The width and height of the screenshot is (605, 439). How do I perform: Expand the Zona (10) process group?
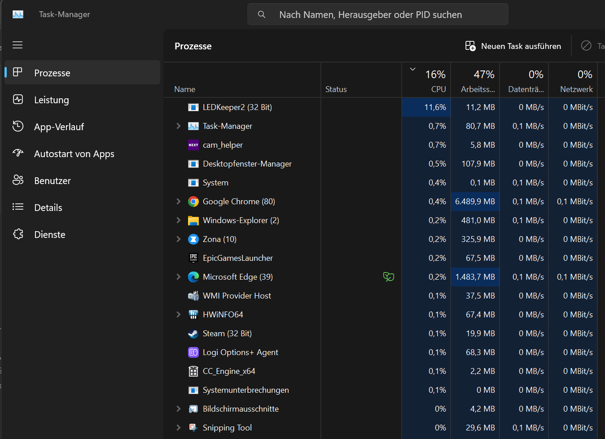[x=179, y=239]
